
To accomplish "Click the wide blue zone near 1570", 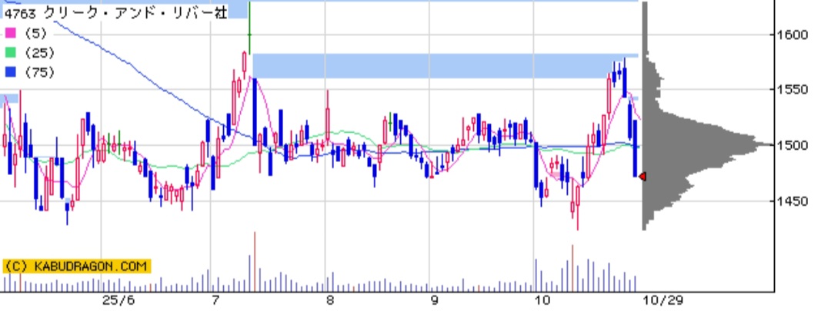I will click(445, 65).
